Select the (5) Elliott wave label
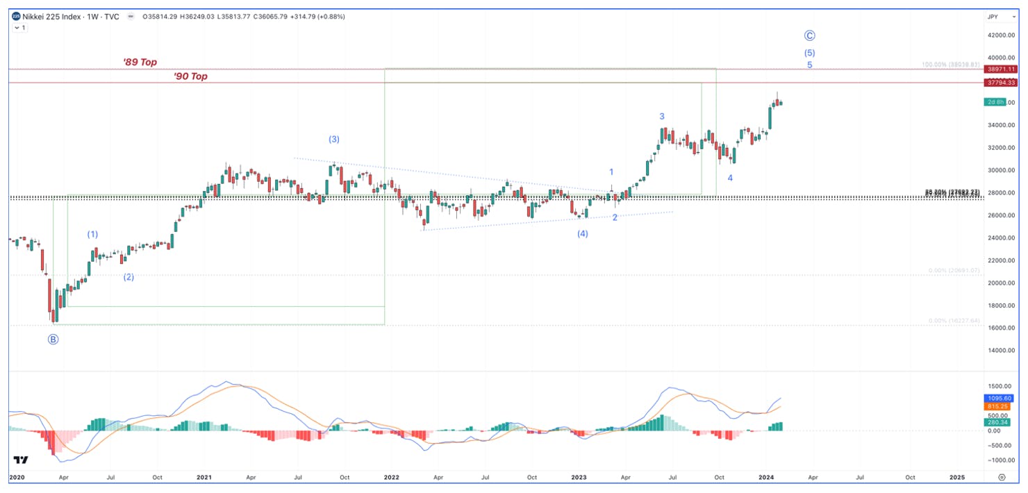This screenshot has height=493, width=1028. (810, 53)
